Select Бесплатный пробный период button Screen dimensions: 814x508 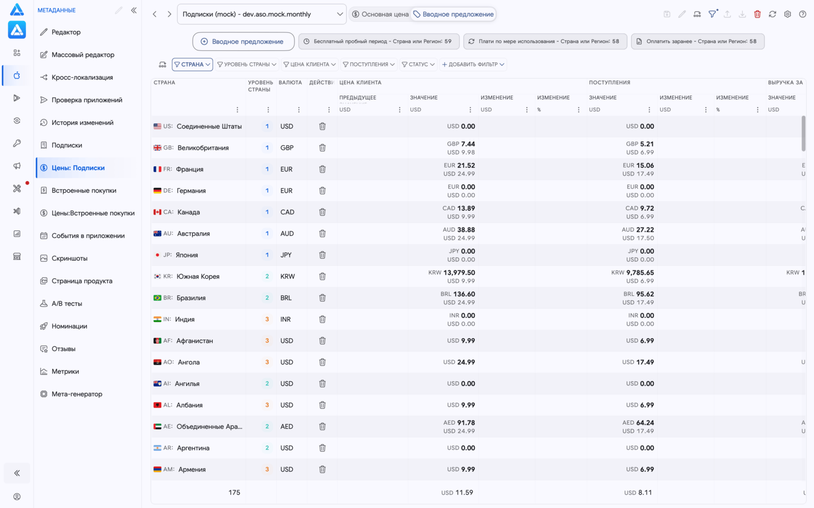tap(378, 41)
